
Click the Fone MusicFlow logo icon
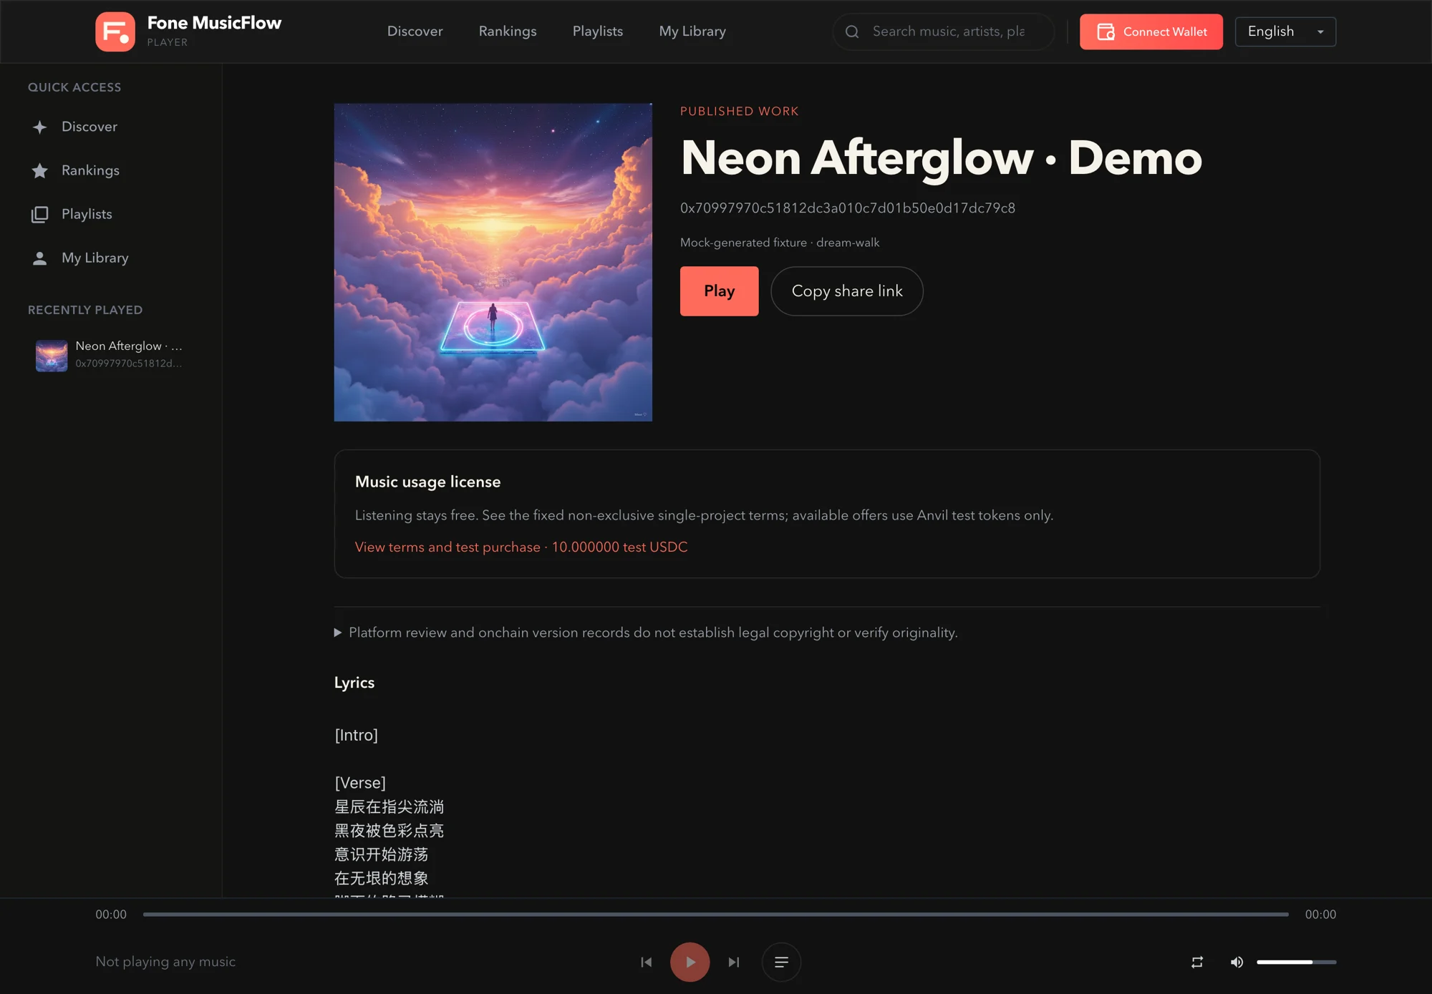tap(115, 31)
